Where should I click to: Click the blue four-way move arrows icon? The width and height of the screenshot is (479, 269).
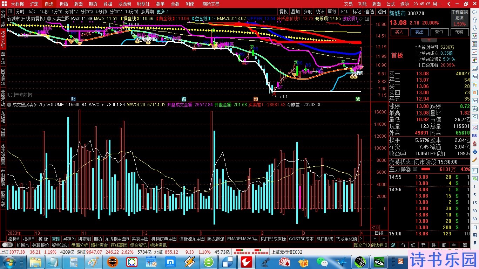click(475, 152)
